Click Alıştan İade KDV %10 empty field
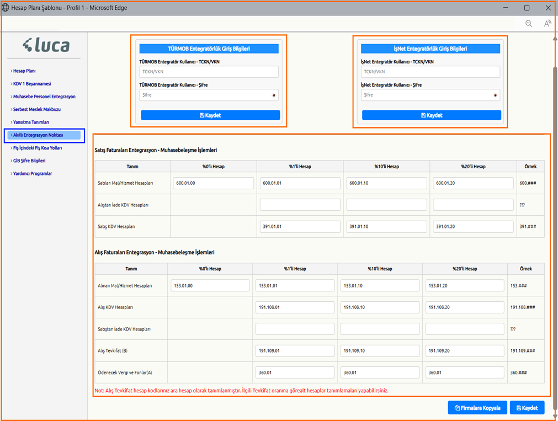This screenshot has width=558, height=421. (386, 205)
